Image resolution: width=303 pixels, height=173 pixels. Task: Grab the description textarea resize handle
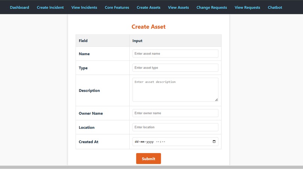point(217,100)
